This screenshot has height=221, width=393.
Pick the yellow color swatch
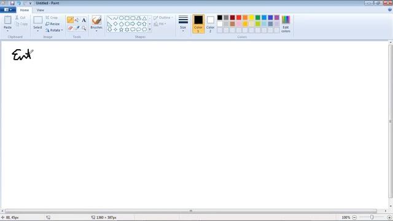(x=251, y=18)
